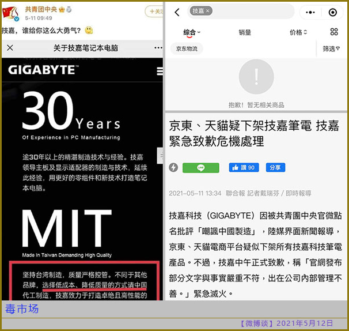Tap the 共青团中央 avatar picture
This screenshot has width=349, height=331.
[10, 13]
